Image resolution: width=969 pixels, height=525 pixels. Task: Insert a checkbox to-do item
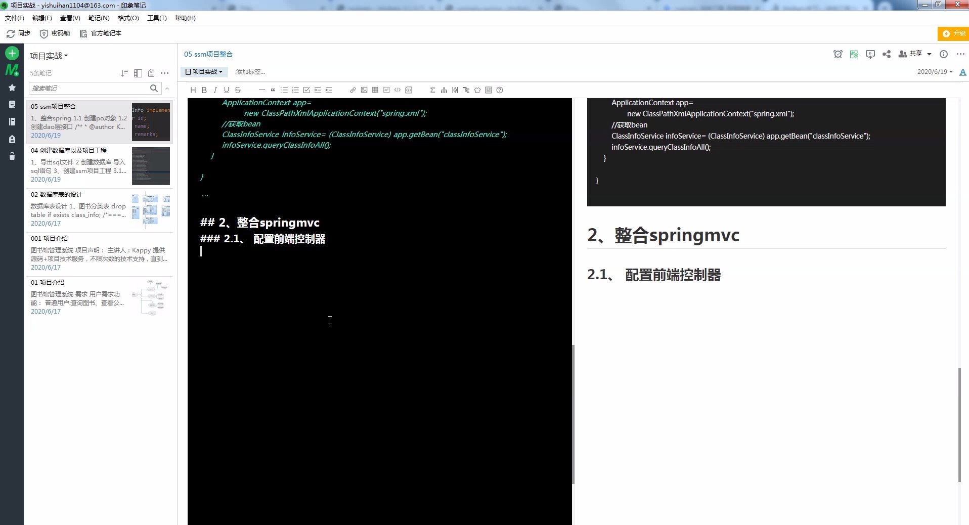[306, 90]
